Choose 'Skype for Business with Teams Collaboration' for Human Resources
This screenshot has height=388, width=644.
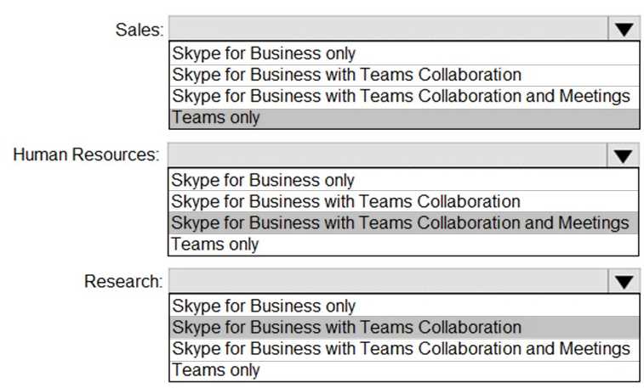(346, 201)
